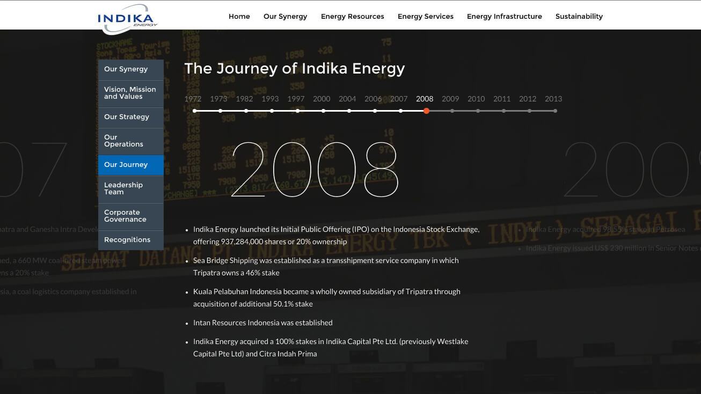
Task: Jump to year 2004 on timeline
Action: [x=347, y=99]
